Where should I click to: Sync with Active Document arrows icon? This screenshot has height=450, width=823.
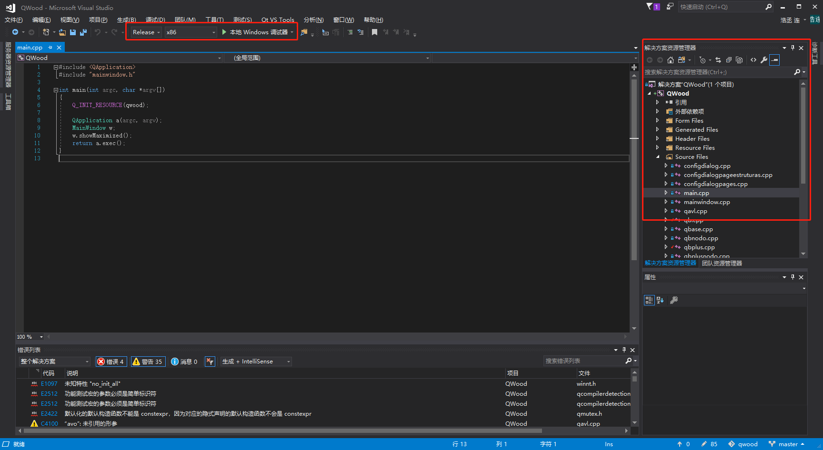718,60
